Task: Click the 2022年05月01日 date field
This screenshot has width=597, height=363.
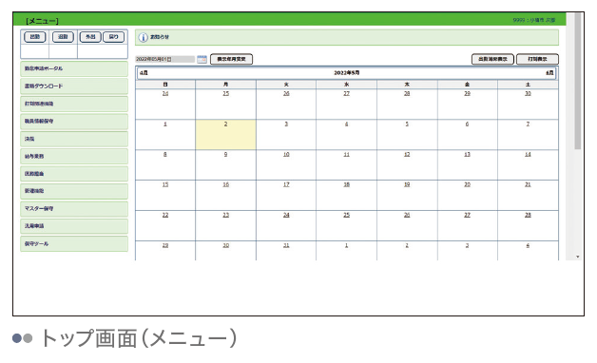Action: click(x=165, y=59)
